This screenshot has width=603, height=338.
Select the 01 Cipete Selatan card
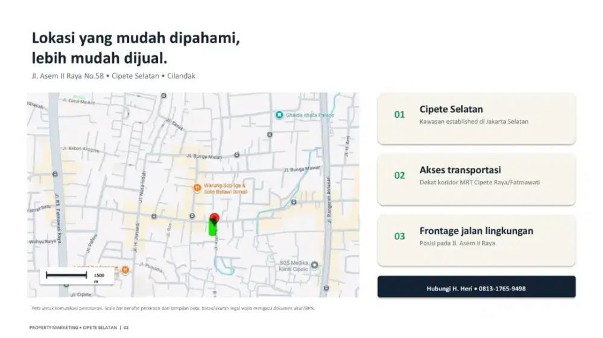click(476, 118)
